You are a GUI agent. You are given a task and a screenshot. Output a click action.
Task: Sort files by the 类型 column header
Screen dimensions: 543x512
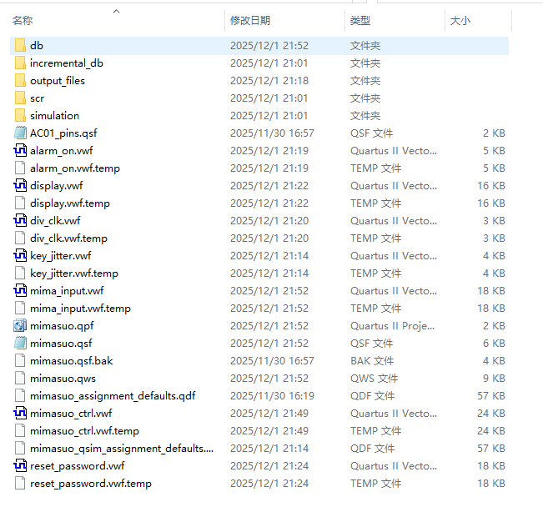click(x=359, y=20)
